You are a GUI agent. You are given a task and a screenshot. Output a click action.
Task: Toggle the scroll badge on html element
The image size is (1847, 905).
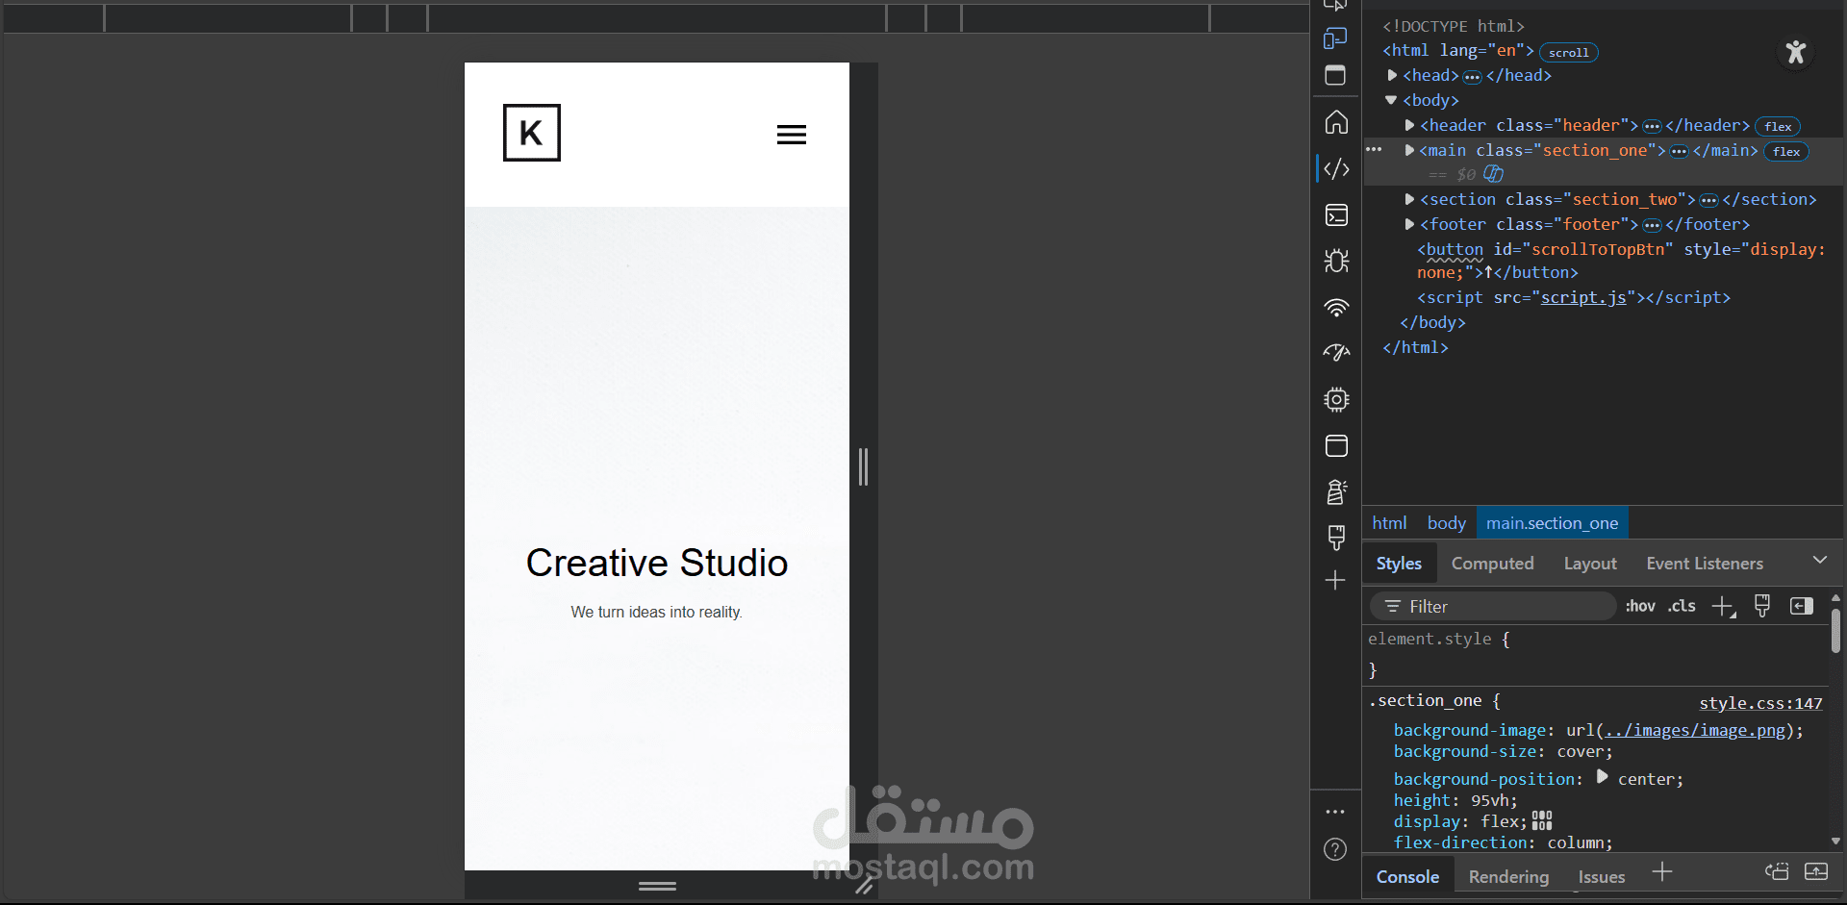pyautogui.click(x=1568, y=53)
